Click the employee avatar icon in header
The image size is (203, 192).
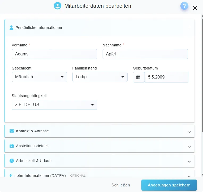[57, 6]
